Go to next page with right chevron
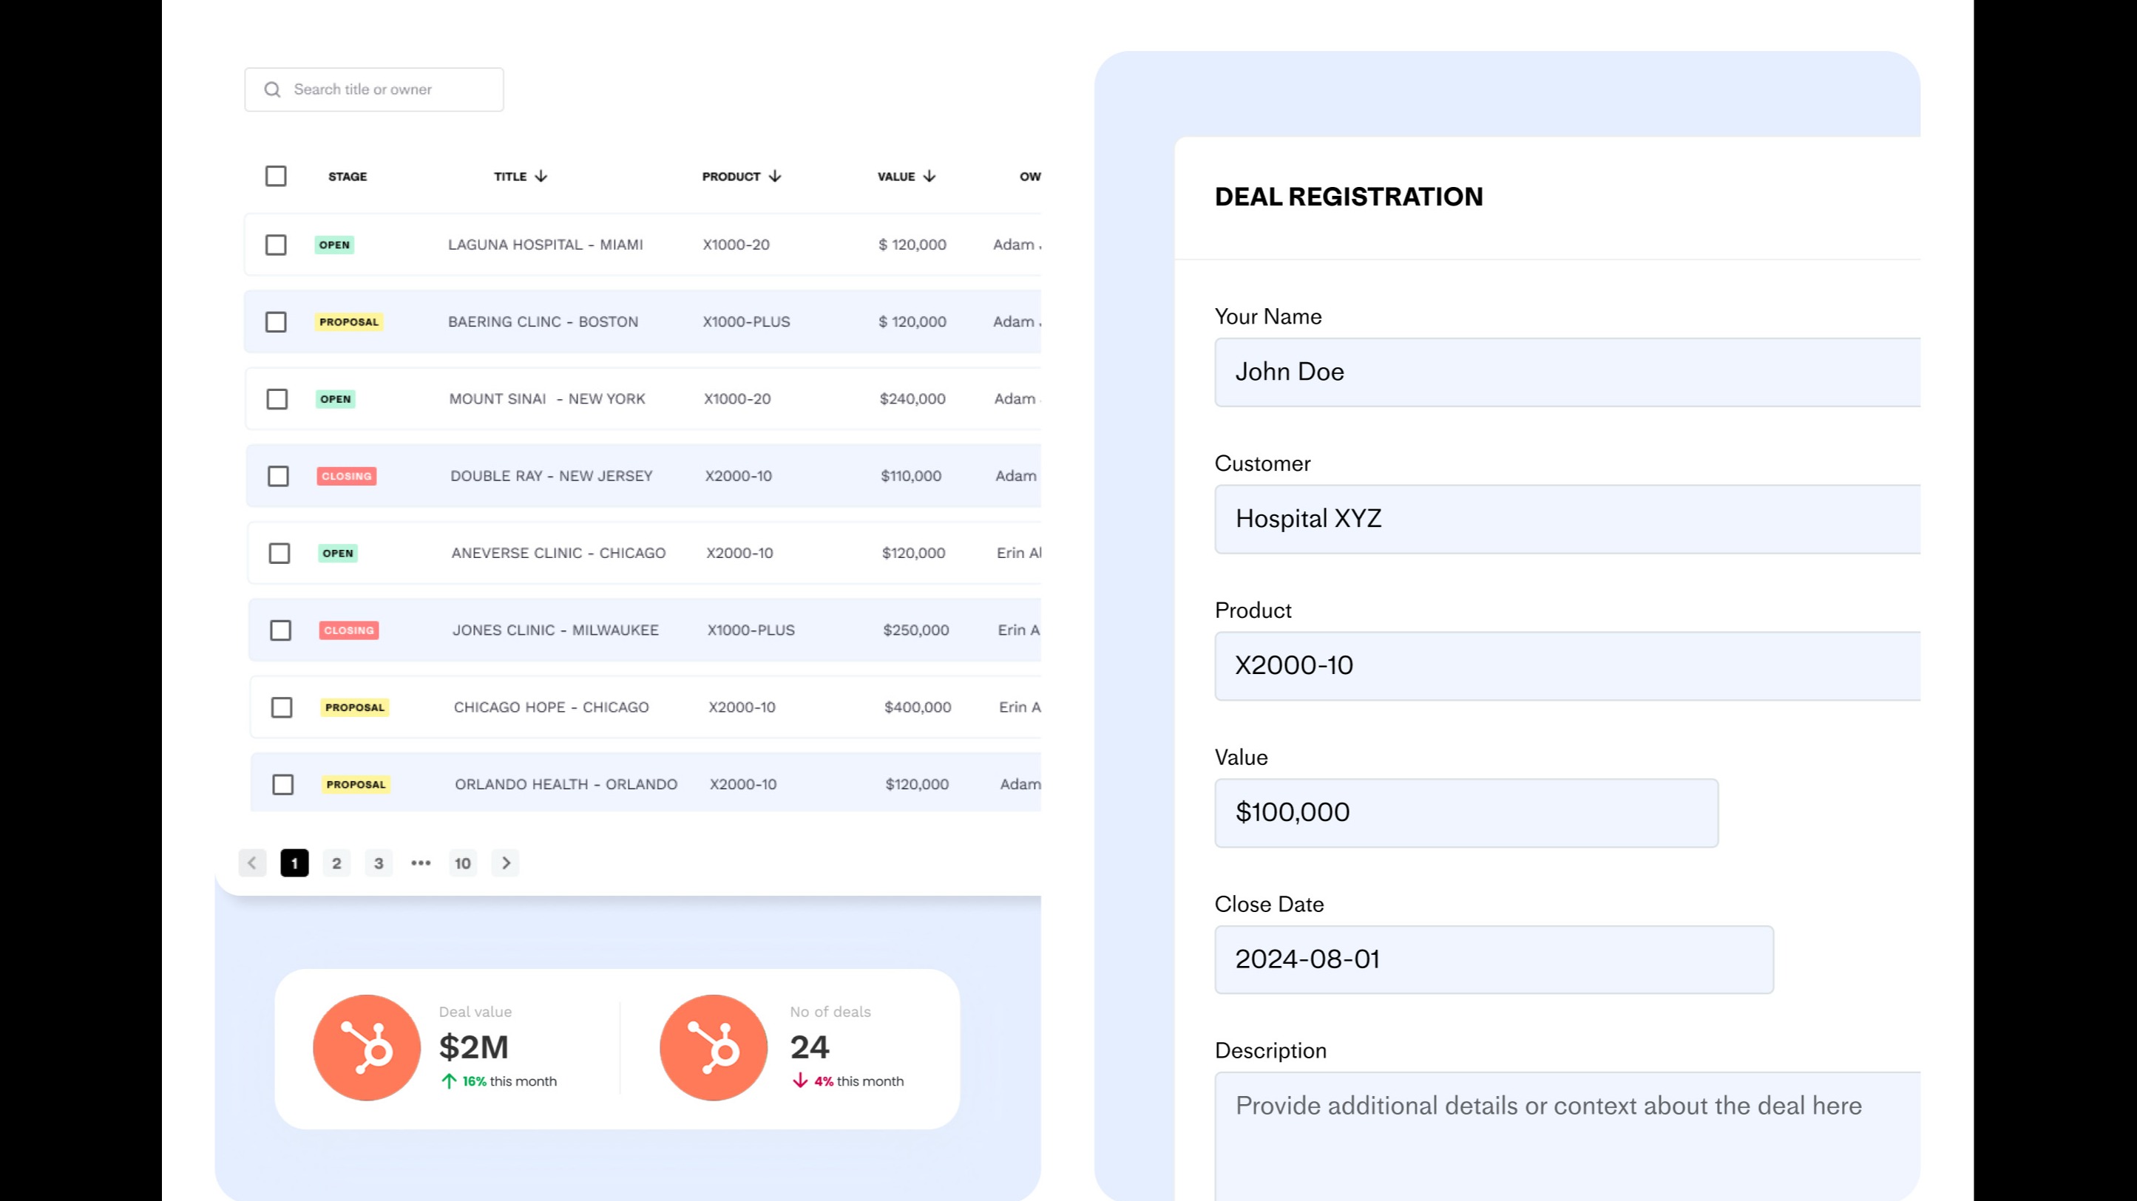This screenshot has height=1201, width=2137. click(x=505, y=863)
